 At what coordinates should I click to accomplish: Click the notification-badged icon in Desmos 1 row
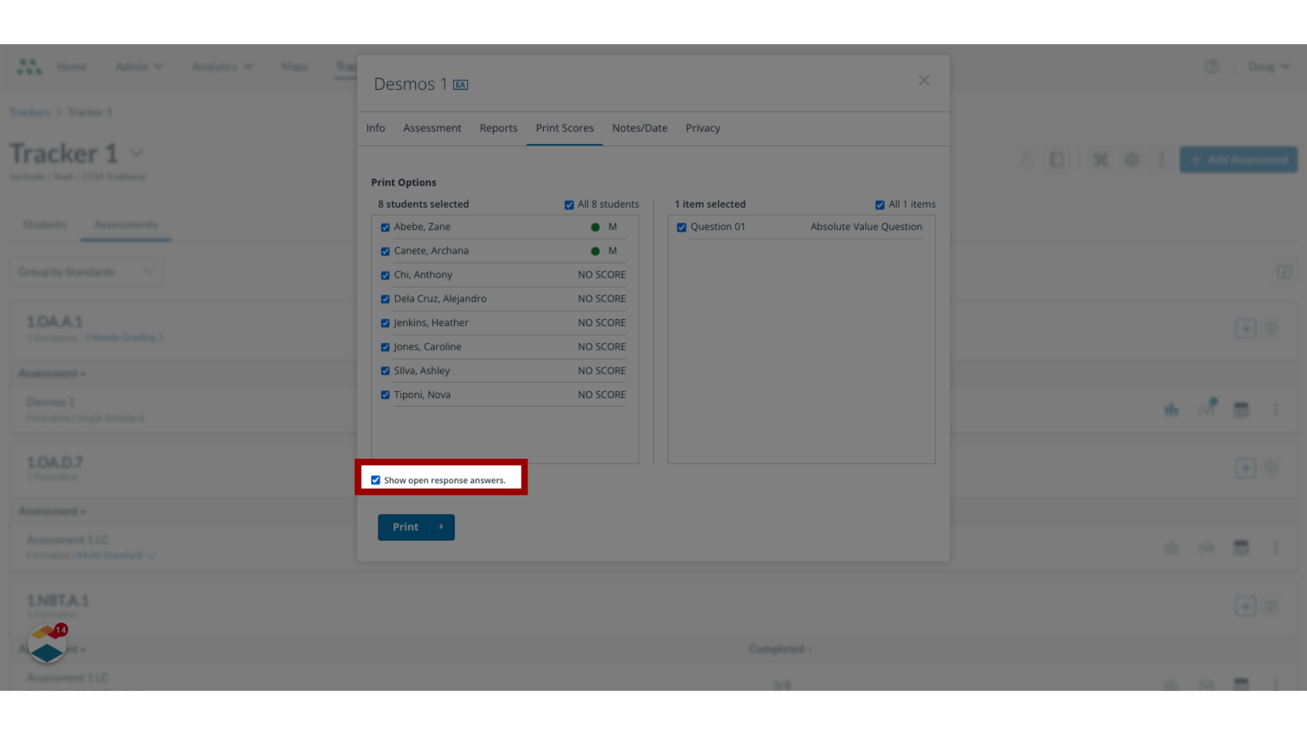1207,408
